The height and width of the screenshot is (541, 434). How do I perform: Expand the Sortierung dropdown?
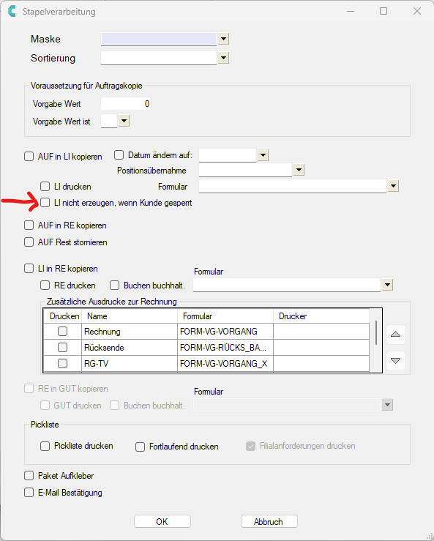[x=223, y=58]
